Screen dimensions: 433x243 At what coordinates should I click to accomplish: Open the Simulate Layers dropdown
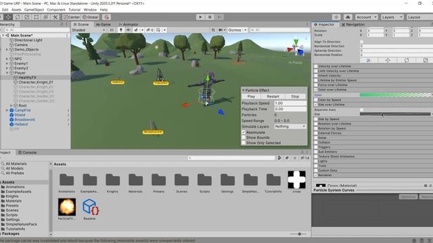pos(290,126)
